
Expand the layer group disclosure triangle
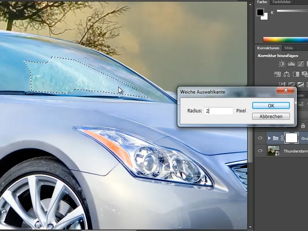click(x=269, y=138)
